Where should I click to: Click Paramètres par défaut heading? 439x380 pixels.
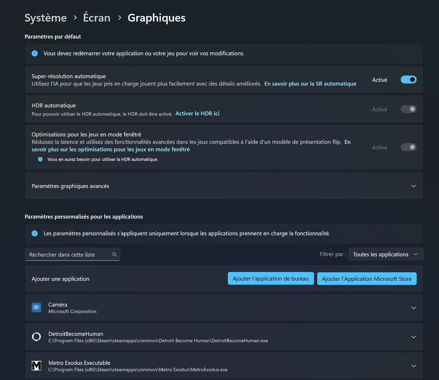tap(53, 37)
